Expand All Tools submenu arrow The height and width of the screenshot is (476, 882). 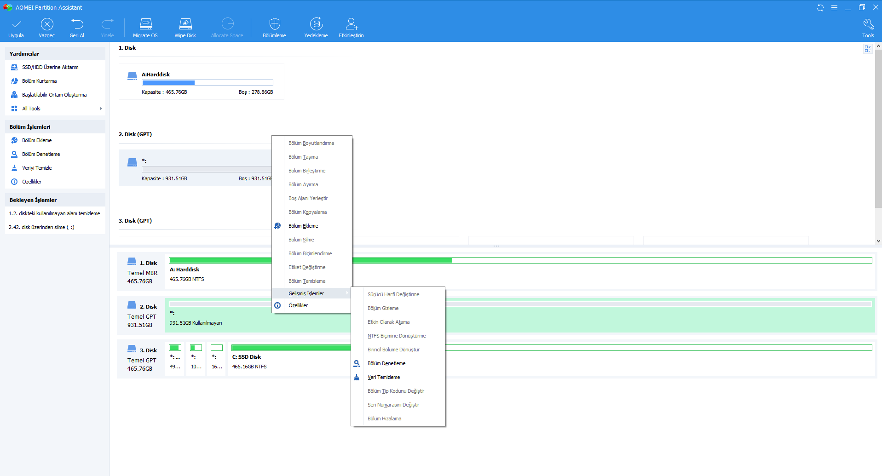(x=101, y=109)
